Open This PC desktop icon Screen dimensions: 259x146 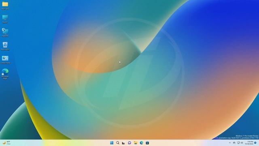[x=5, y=19]
